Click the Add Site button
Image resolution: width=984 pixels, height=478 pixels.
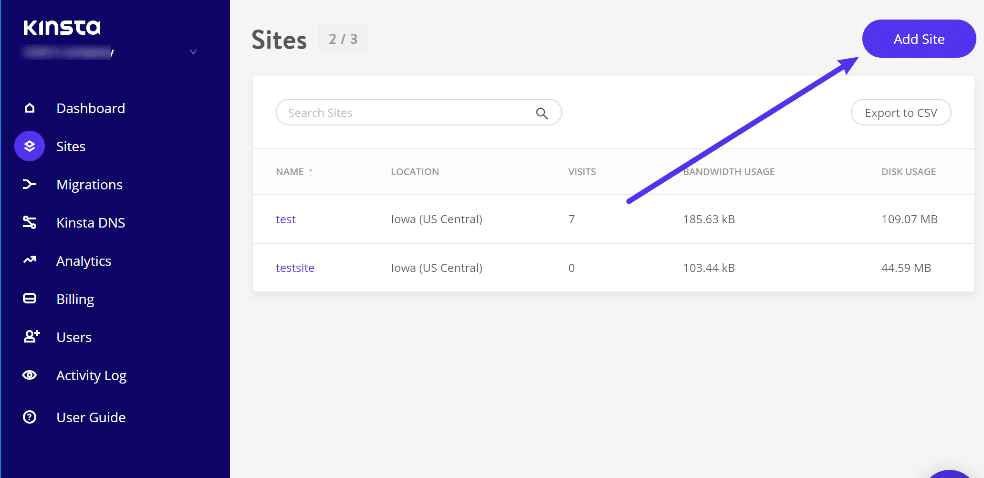(x=919, y=39)
